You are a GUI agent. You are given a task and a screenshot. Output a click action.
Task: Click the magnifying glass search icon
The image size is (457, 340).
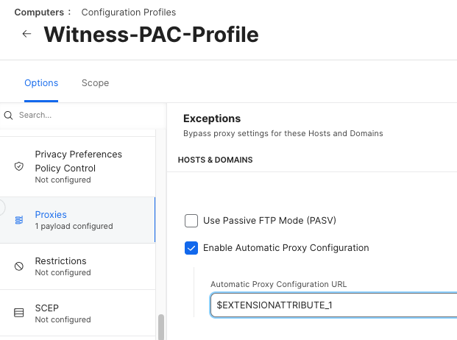pos(9,116)
